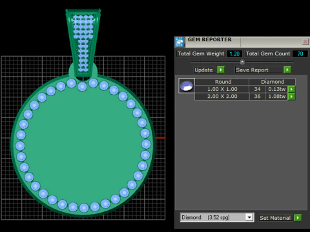
Task: Select the green pendant disc center
Action: pyautogui.click(x=83, y=145)
